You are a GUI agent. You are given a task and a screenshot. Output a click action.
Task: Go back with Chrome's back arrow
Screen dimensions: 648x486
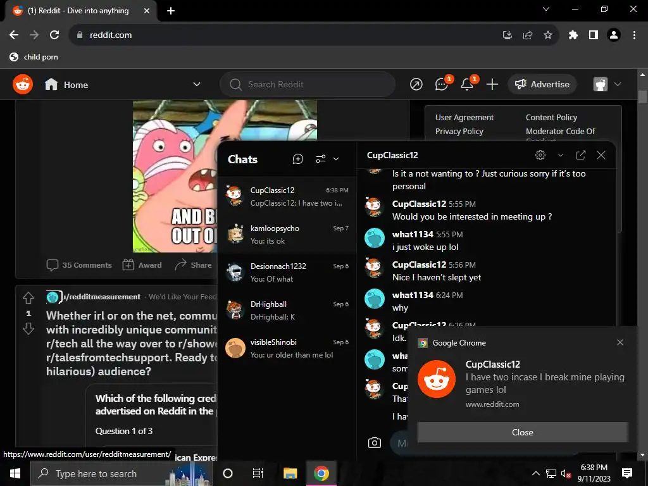pos(14,35)
